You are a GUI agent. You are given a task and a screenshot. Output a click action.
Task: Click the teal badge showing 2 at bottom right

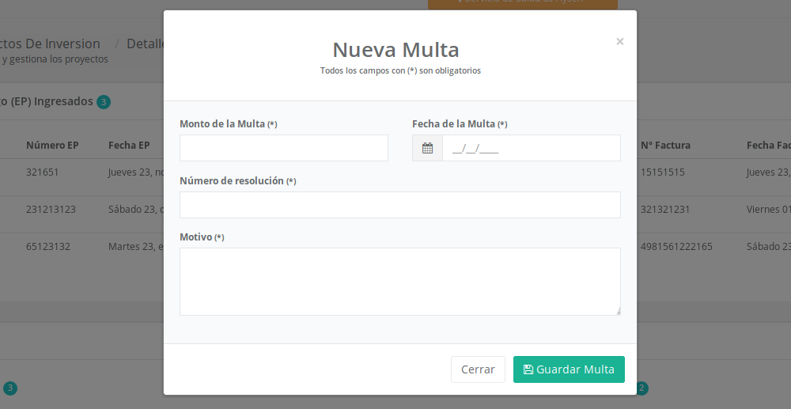642,388
